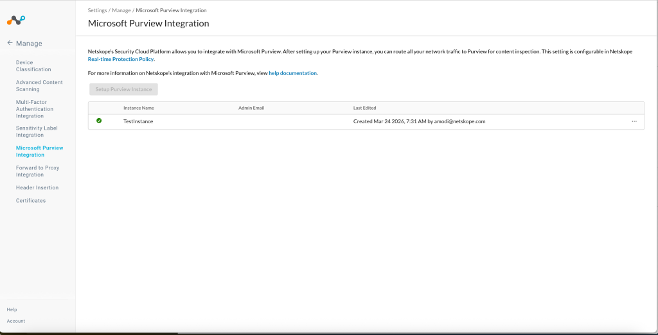Open the help documentation link
The height and width of the screenshot is (335, 658).
293,73
